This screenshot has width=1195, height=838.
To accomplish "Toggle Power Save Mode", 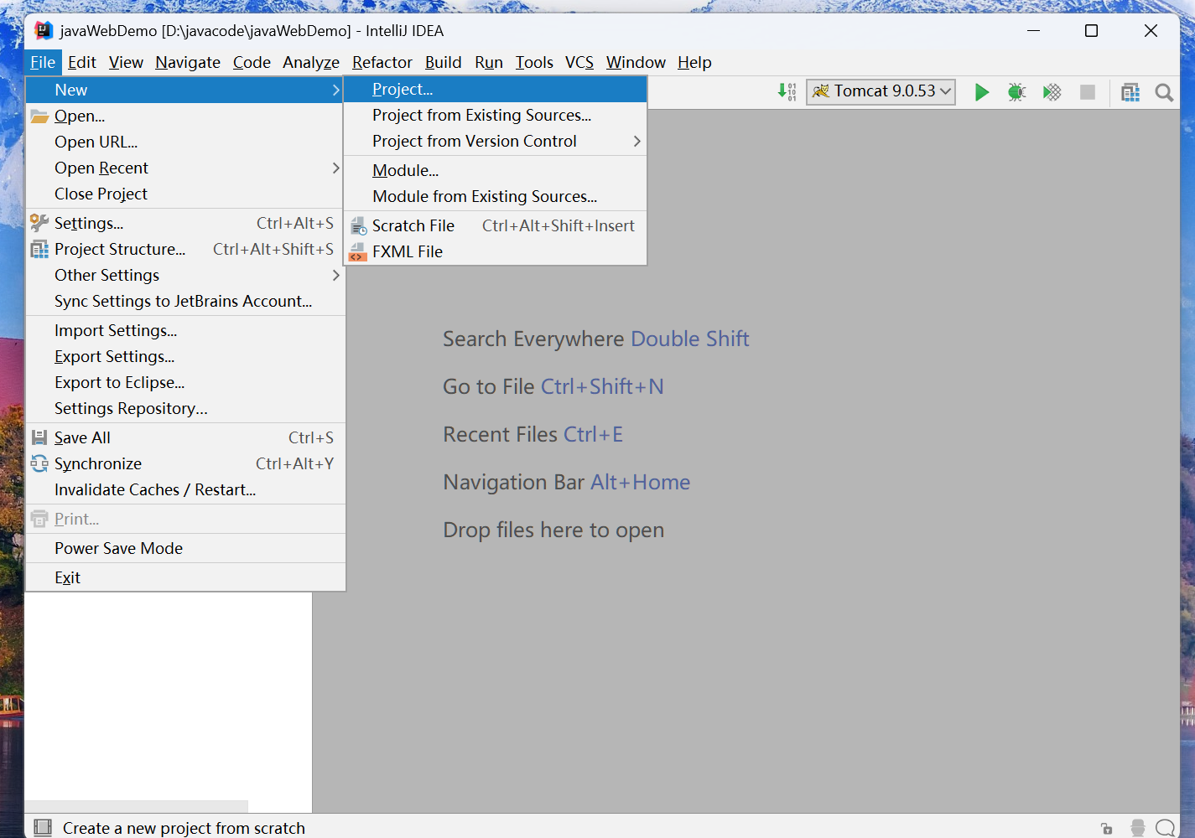I will (185, 548).
